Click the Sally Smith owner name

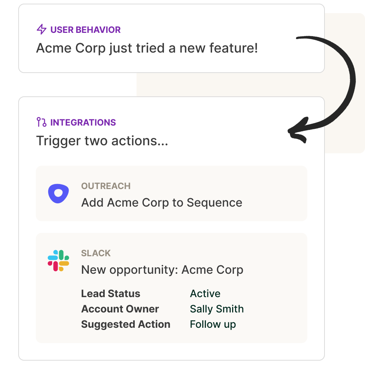pos(217,309)
